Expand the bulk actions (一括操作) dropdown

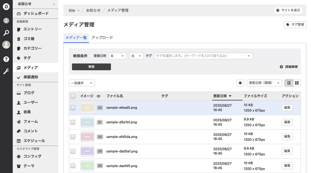click(82, 83)
